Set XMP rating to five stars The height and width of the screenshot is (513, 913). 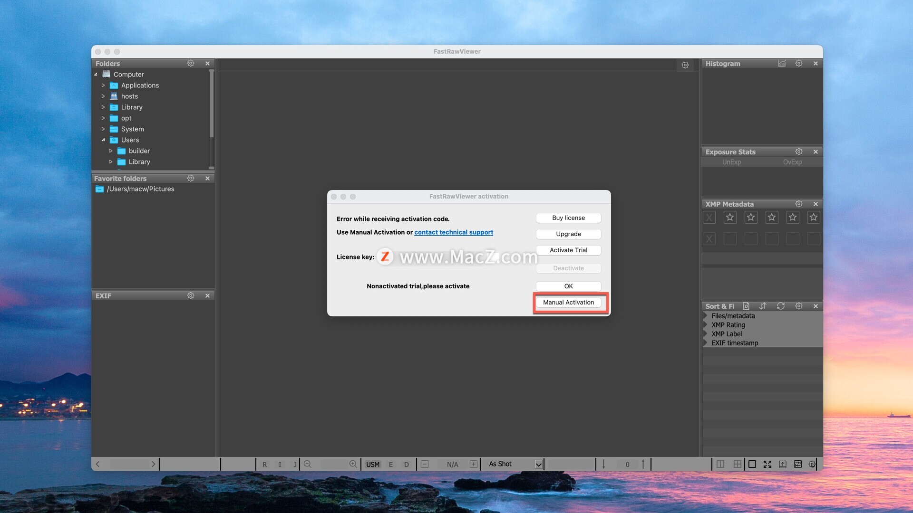pos(814,218)
